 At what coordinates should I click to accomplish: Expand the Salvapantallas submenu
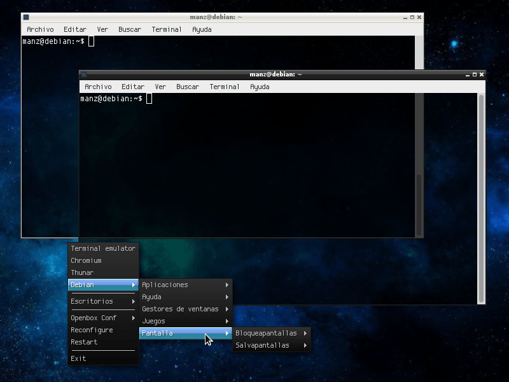(x=272, y=345)
